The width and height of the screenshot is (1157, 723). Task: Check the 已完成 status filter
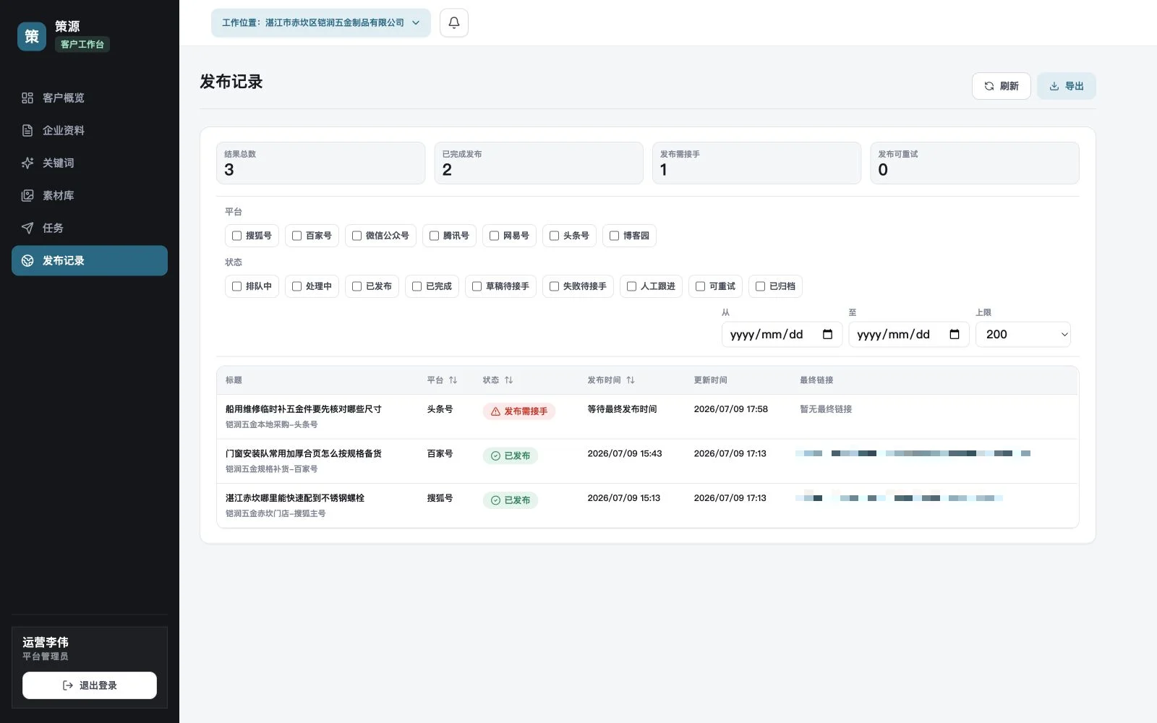(417, 286)
